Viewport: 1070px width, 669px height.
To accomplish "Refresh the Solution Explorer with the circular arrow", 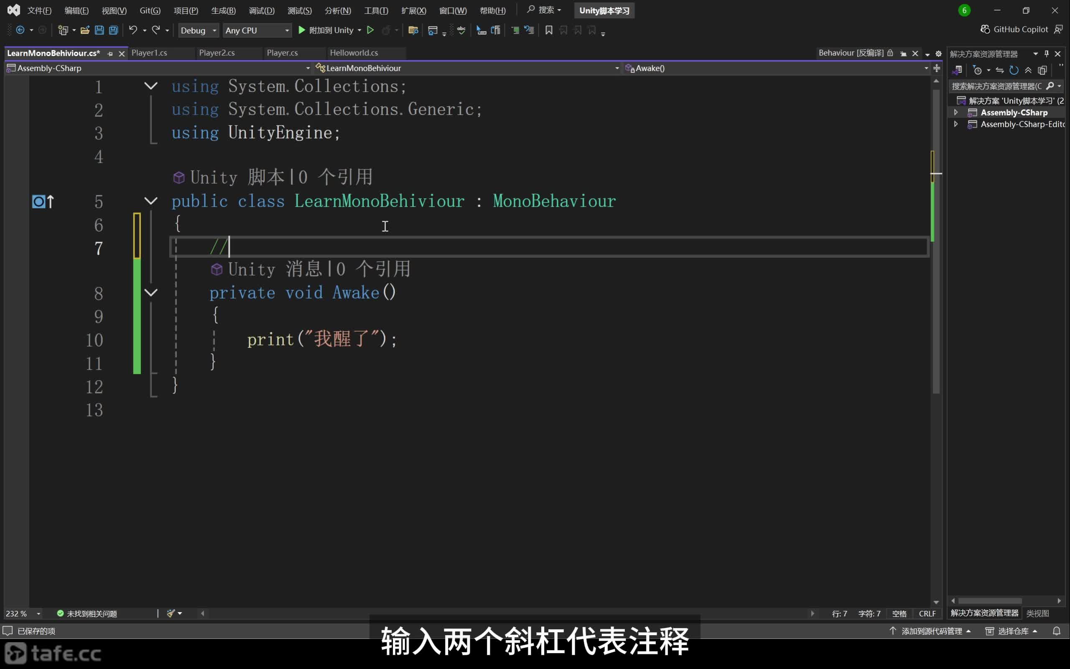I will tap(1014, 70).
